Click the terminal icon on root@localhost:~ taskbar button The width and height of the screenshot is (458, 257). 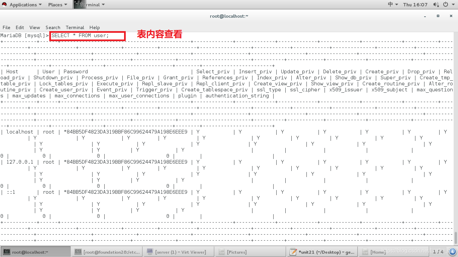(x=7, y=252)
